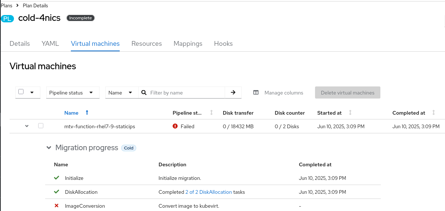Open the bulk select dropdown caret
This screenshot has height=211, width=445.
pyautogui.click(x=32, y=93)
